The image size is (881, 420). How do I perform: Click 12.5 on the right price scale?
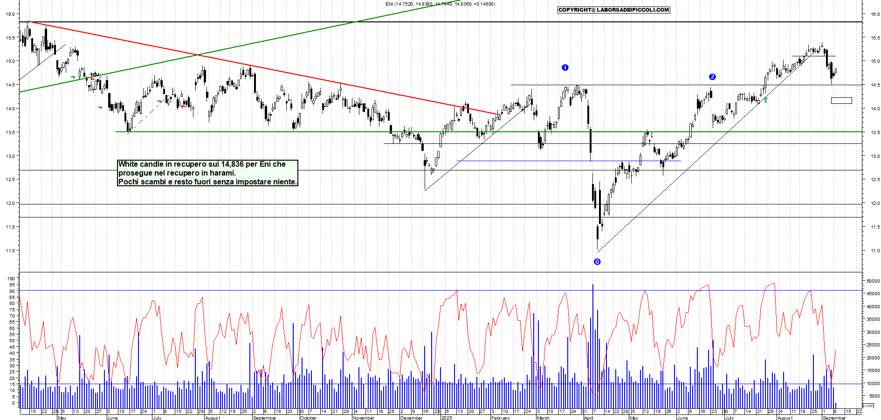click(x=875, y=179)
